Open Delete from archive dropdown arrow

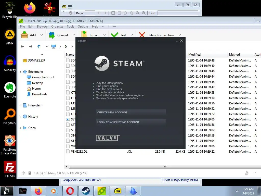coord(180,35)
